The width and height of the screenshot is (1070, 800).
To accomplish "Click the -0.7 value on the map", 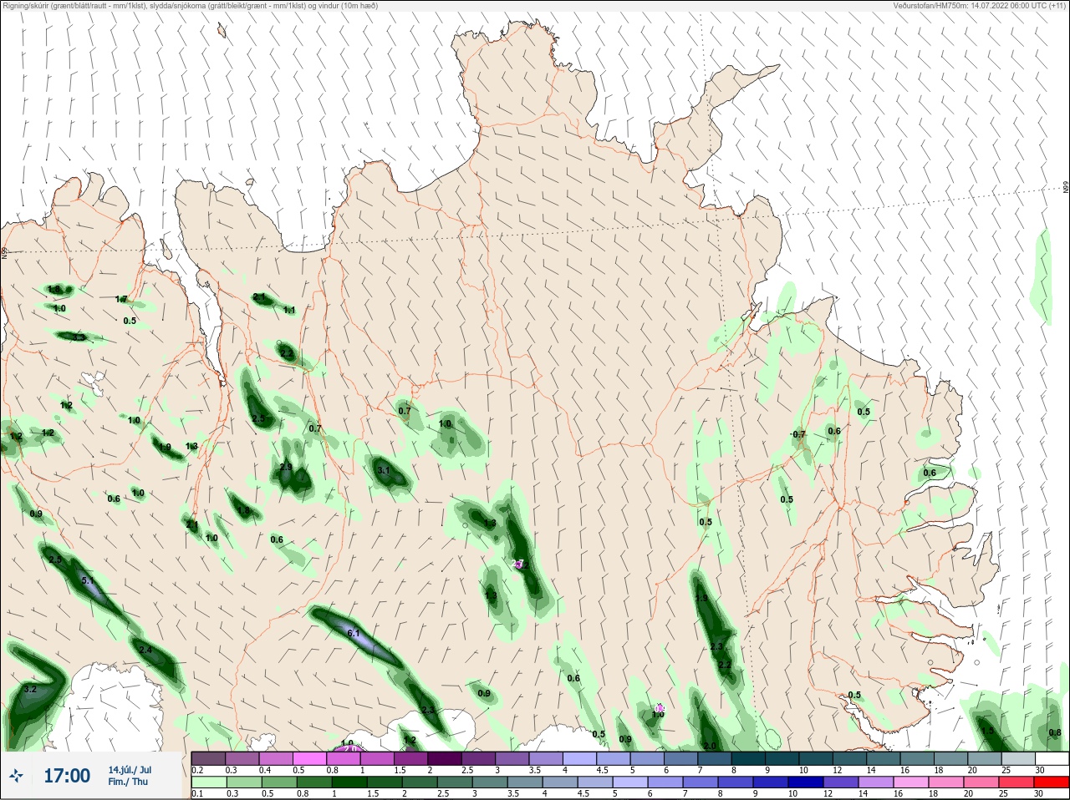I will pos(798,434).
